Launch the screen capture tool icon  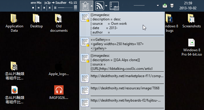(x=114, y=6)
